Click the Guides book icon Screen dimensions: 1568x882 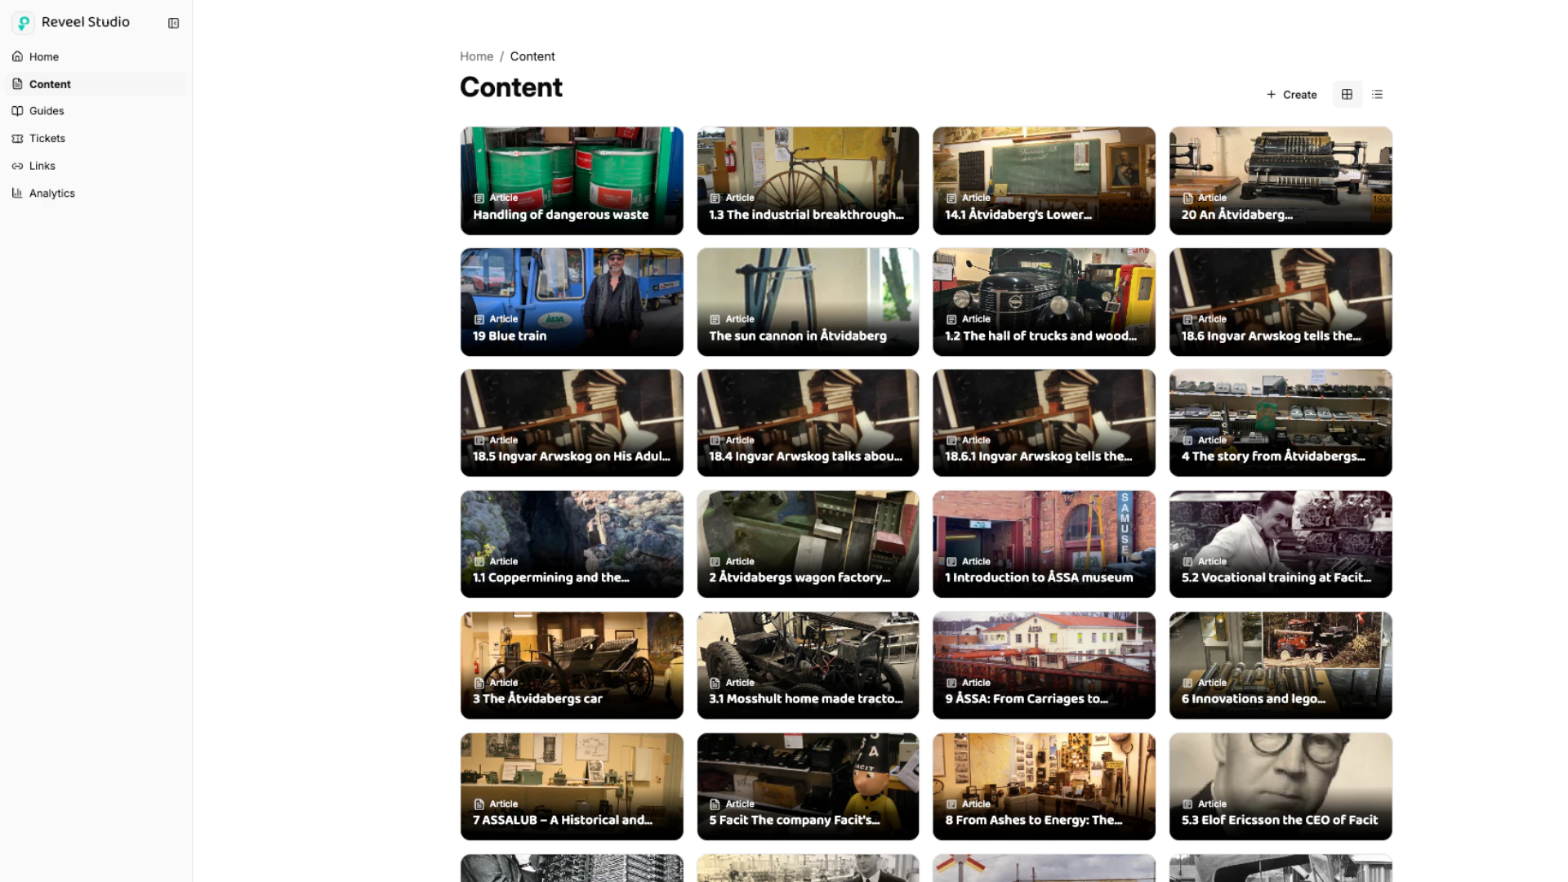pos(17,111)
